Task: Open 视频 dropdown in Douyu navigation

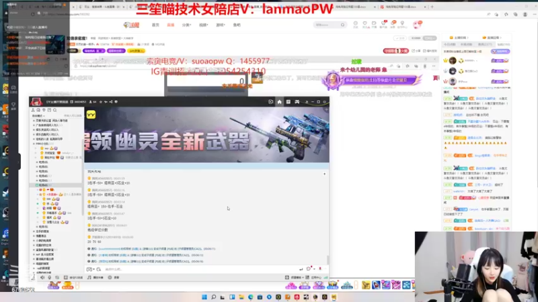Action: tap(204, 25)
